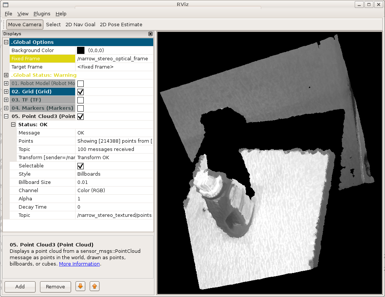Enable the TF display checkbox
Viewport: 385px width, 297px height.
tap(80, 100)
